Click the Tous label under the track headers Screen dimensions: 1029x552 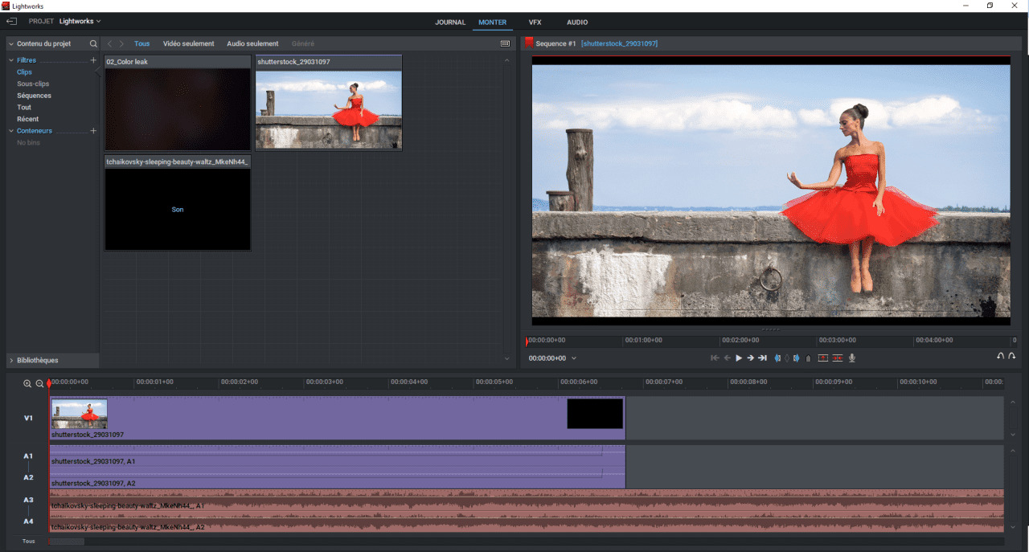click(x=29, y=542)
